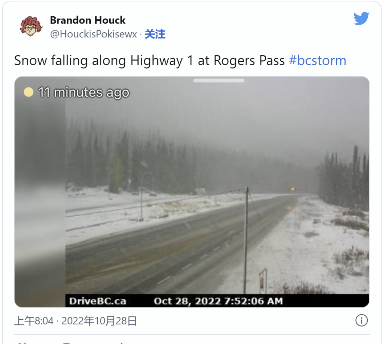This screenshot has height=344, width=392.
Task: Grab the grey handle bar atop the image
Action: tap(219, 81)
